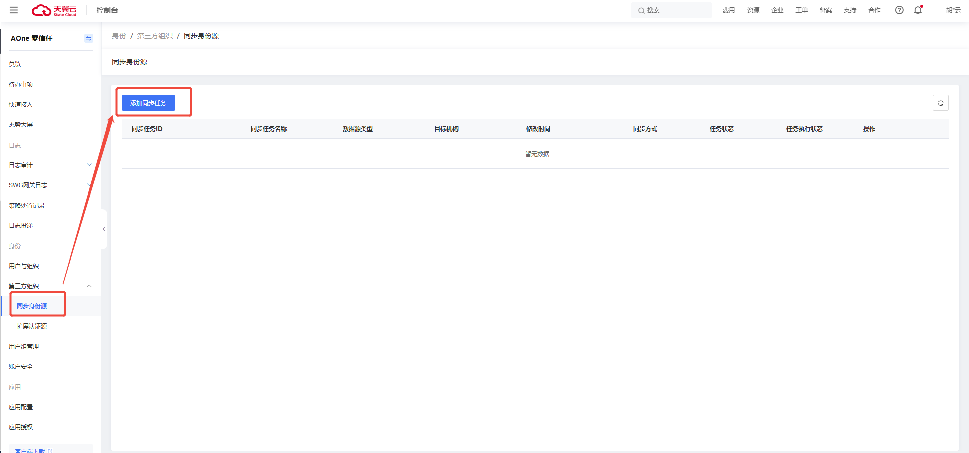Open the hamburger navigation menu
Image resolution: width=969 pixels, height=453 pixels.
click(x=14, y=10)
